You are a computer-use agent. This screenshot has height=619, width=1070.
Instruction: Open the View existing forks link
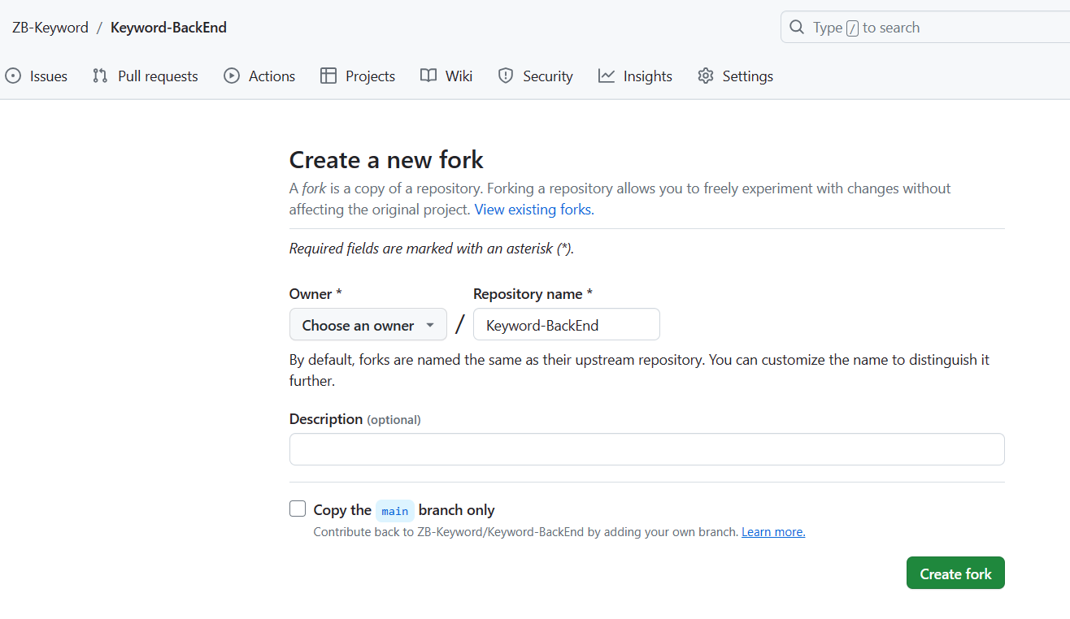click(x=534, y=210)
